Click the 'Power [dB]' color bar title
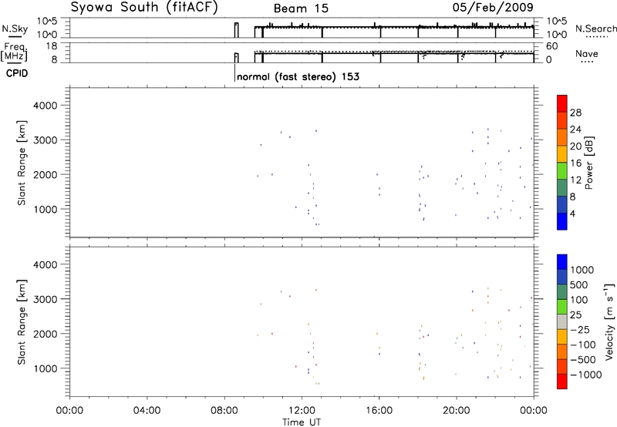Screen dimensions: 617x427 (588, 163)
